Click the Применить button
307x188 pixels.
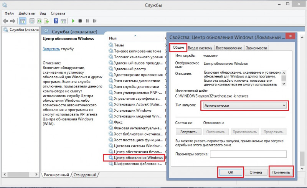281,172
